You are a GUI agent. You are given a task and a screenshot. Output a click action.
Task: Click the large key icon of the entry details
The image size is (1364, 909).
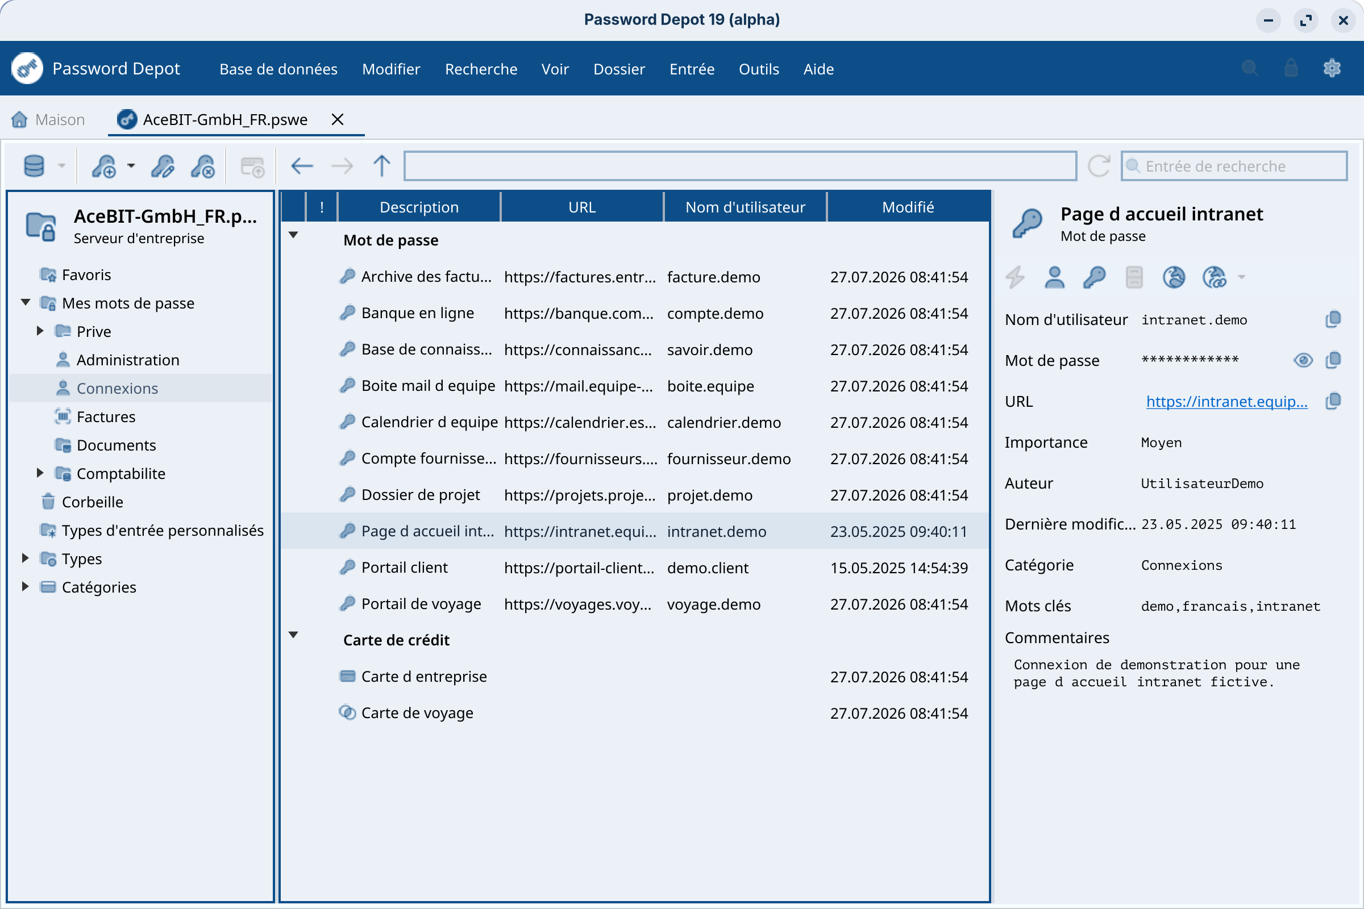coord(1027,223)
